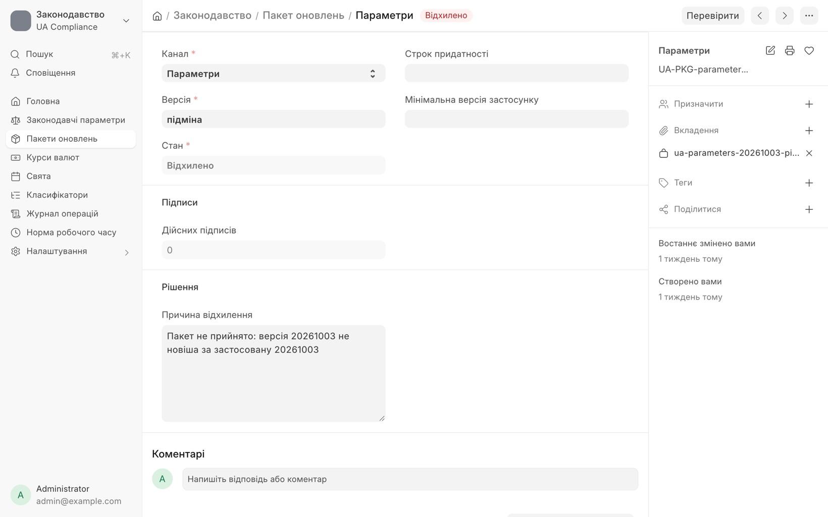Open Класифікатори in sidebar

pos(71,195)
